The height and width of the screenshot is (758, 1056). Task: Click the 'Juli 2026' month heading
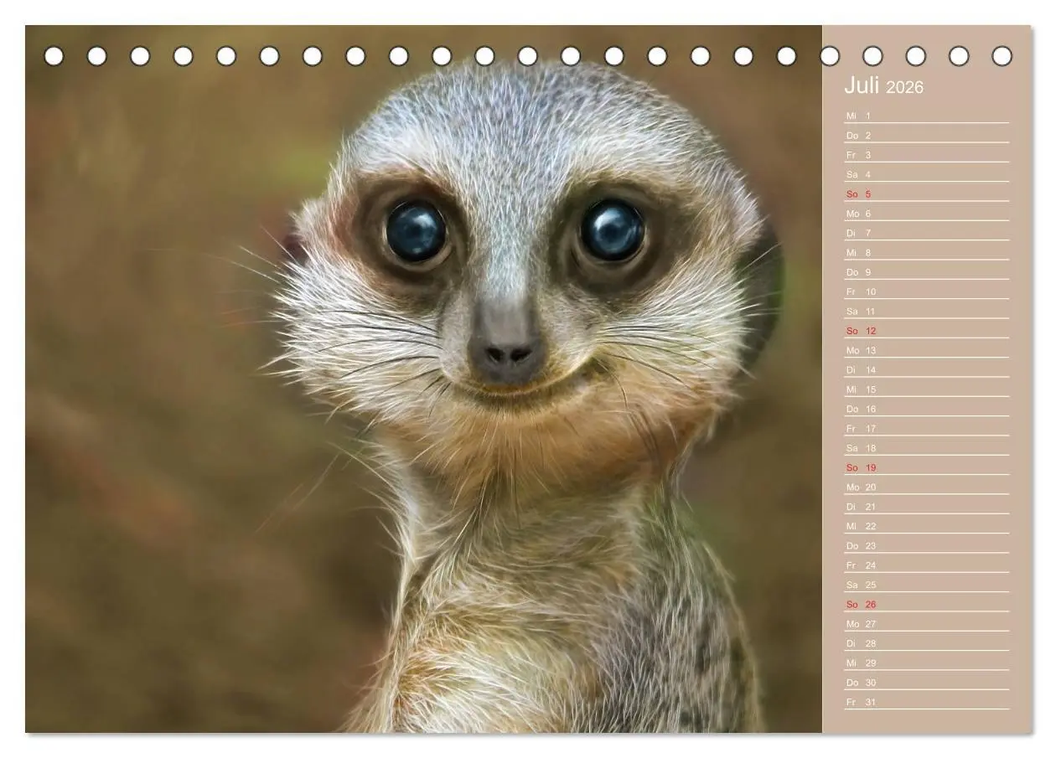click(883, 86)
